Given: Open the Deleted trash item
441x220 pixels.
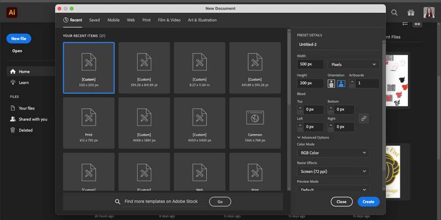Looking at the screenshot, I should point(22,130).
